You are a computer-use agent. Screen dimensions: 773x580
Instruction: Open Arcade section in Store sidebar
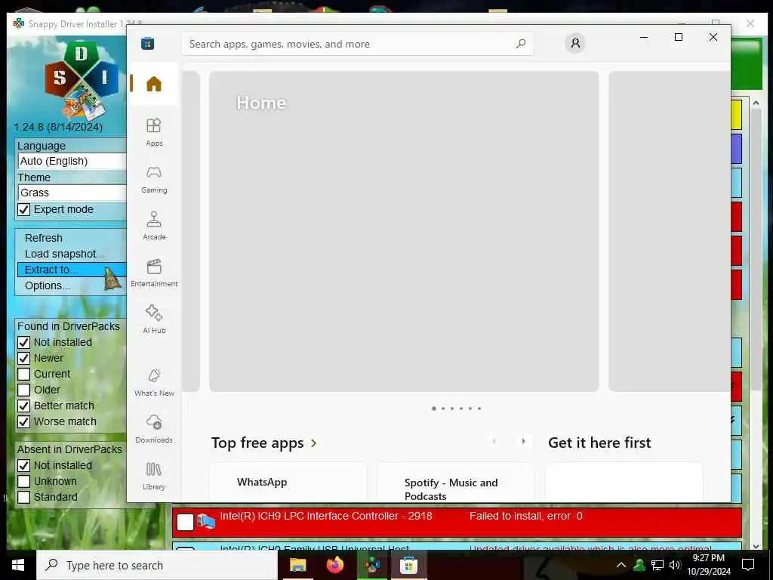click(x=154, y=226)
